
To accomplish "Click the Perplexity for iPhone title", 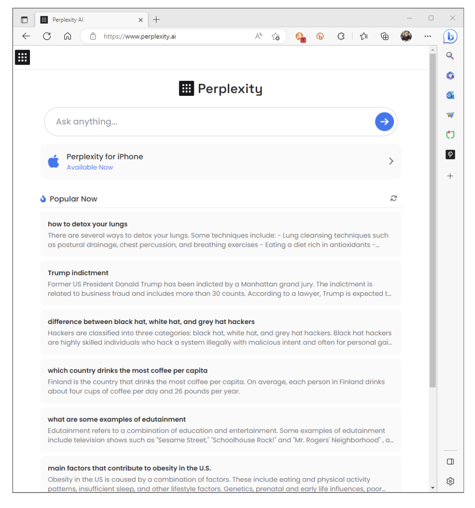I will click(105, 157).
